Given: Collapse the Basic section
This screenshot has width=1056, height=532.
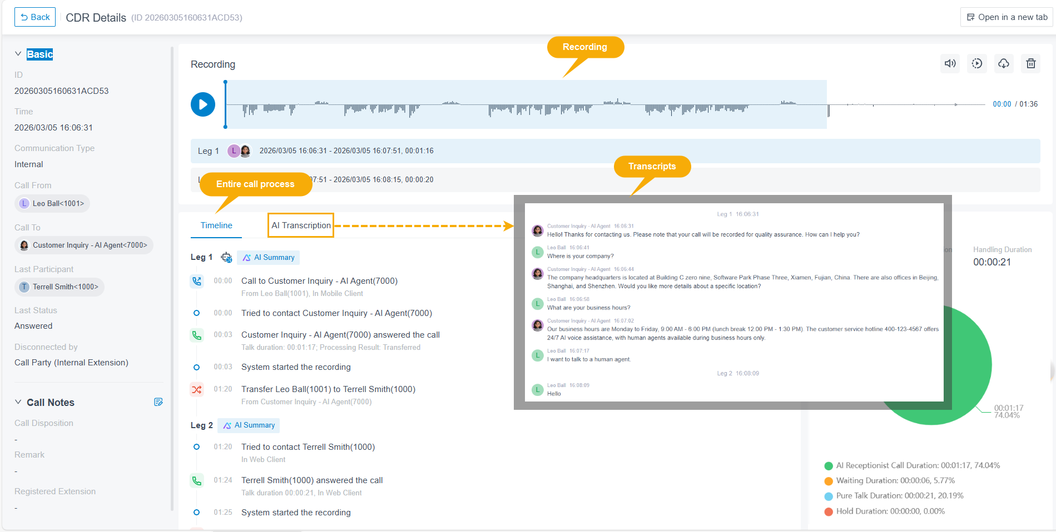Looking at the screenshot, I should pos(18,54).
